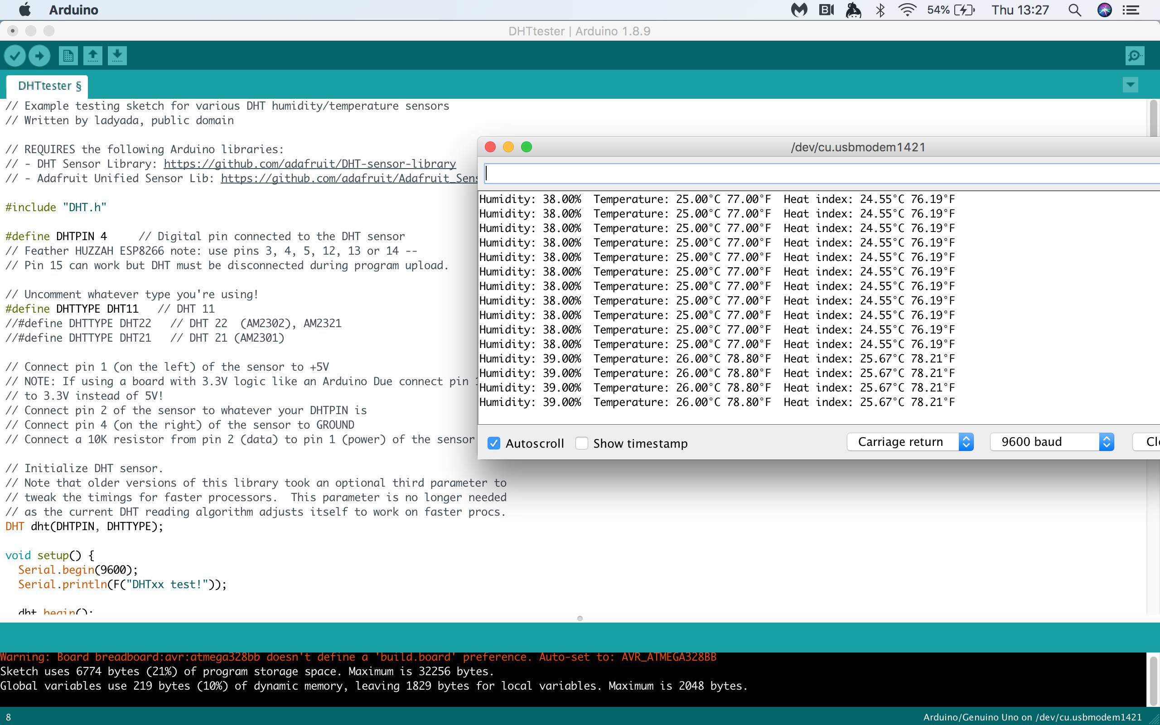
Task: Click the #include "DHT.h" line
Action: 56,207
